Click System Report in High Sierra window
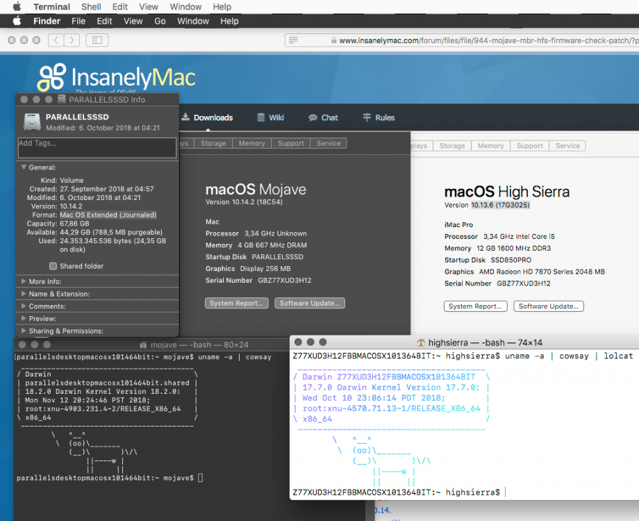The height and width of the screenshot is (521, 639). coord(475,306)
